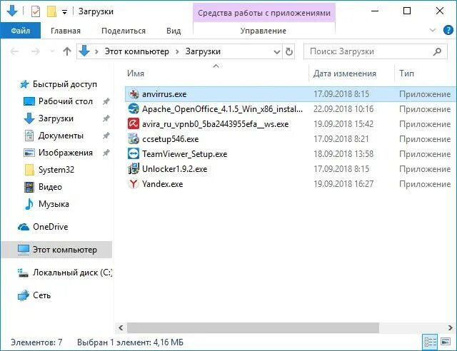Click the blue Downloads arrow in title bar

click(x=12, y=11)
